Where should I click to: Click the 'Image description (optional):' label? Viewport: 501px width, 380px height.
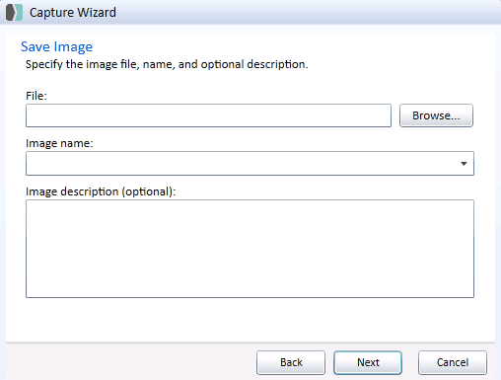click(x=101, y=191)
